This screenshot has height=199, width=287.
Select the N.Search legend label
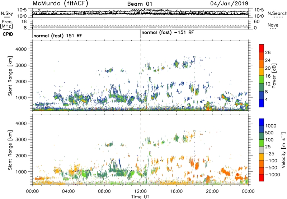[x=277, y=13]
